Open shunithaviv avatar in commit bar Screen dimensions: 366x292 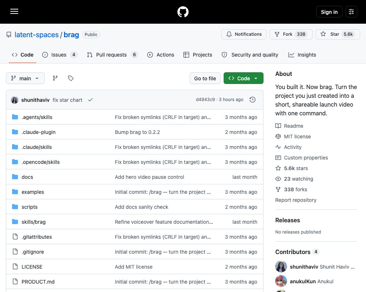click(15, 100)
